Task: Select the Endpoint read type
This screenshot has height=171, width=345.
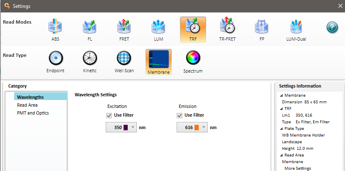Action: tap(56, 58)
